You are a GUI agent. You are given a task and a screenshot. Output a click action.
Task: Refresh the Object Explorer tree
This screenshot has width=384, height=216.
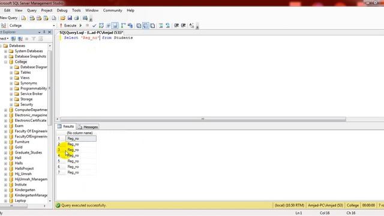tap(41, 38)
